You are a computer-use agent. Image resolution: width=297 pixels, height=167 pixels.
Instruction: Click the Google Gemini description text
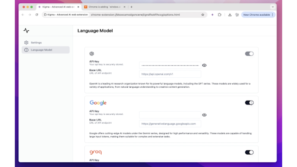(170, 135)
